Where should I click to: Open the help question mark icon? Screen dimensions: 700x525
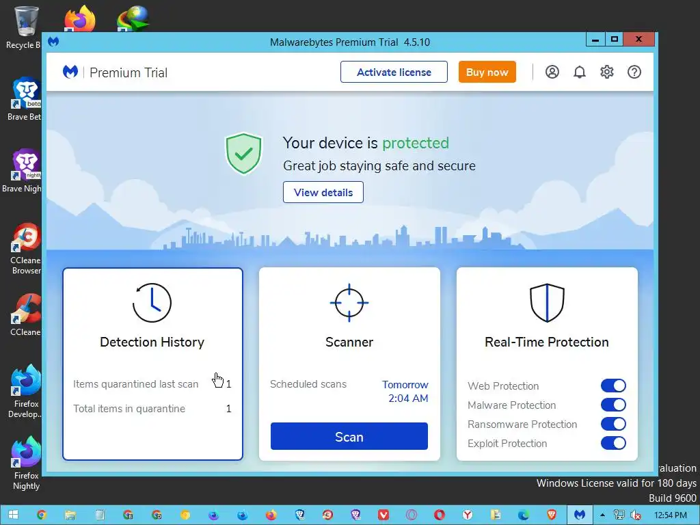click(x=634, y=72)
